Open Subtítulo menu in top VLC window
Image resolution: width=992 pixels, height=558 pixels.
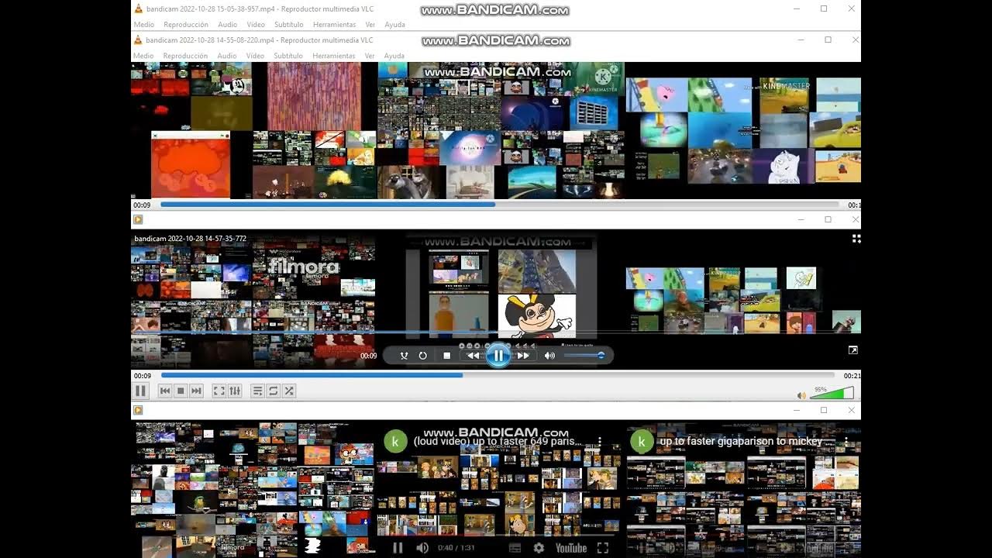tap(288, 25)
